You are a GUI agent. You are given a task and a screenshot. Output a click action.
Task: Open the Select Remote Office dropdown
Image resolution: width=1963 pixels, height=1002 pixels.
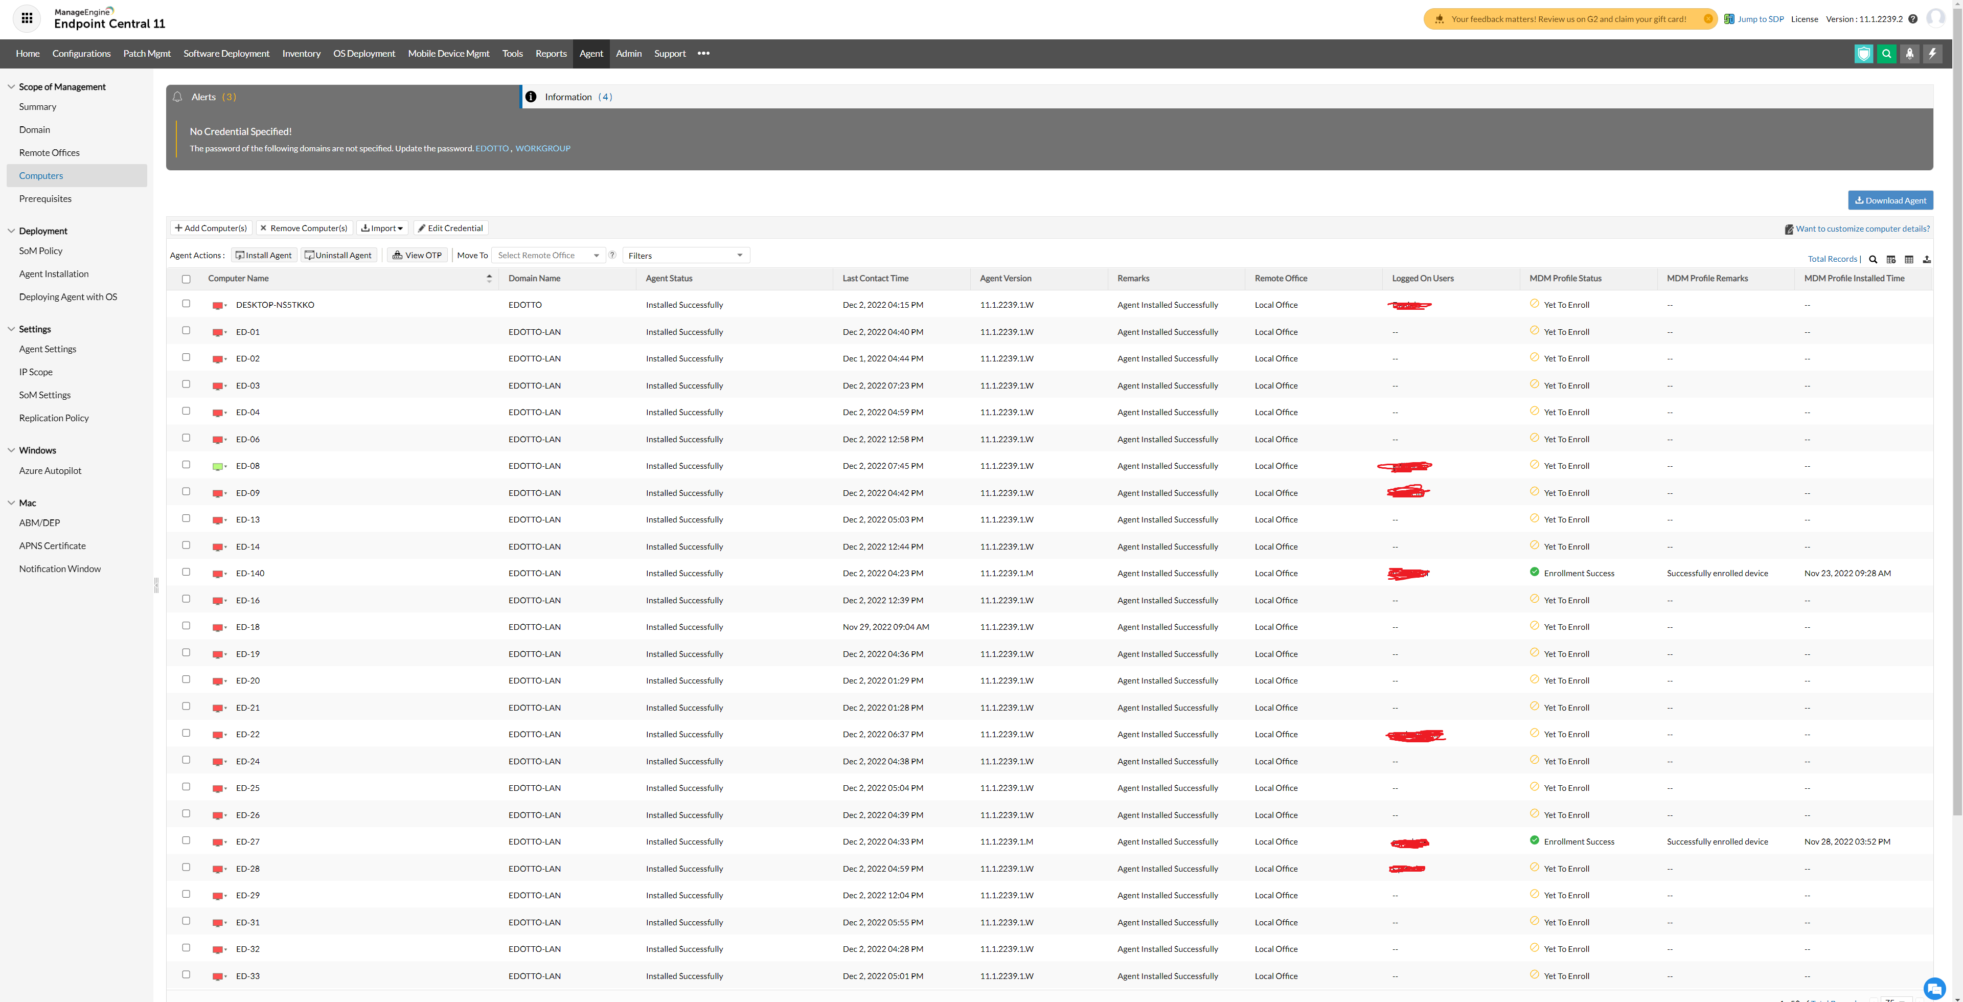point(548,255)
